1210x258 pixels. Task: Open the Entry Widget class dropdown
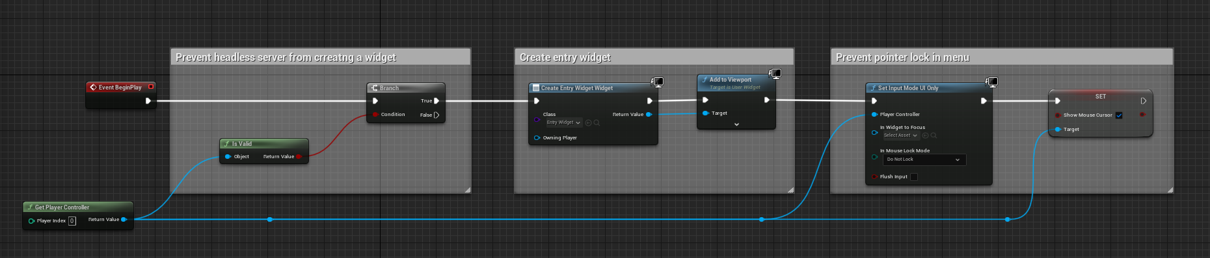[x=563, y=123]
